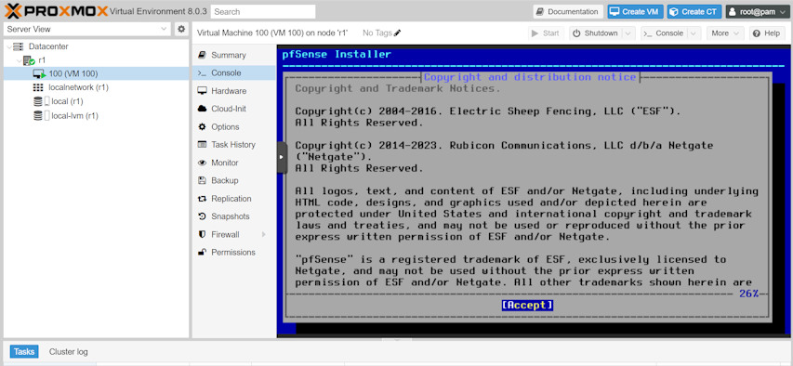The width and height of the screenshot is (793, 366).
Task: Open the Console button dropdown arrow
Action: coord(694,33)
